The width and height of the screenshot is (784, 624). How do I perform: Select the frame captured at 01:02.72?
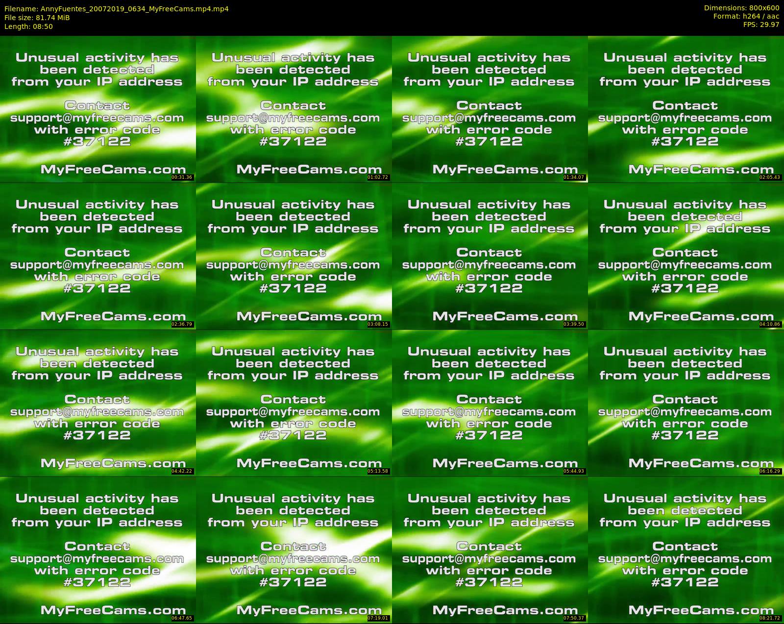294,109
